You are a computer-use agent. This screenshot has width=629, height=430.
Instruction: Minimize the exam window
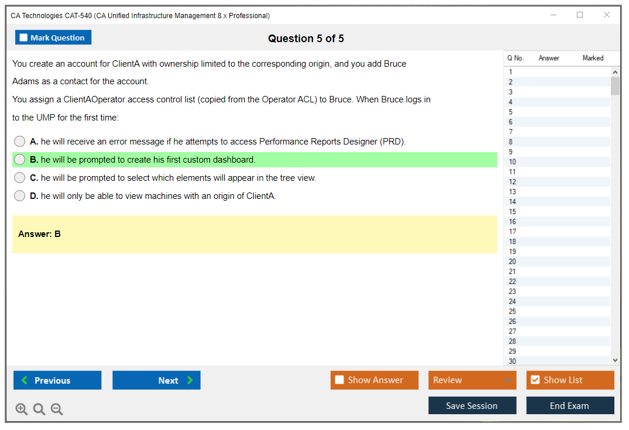pos(553,15)
